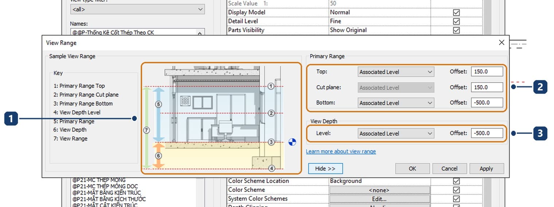Toggle the Detail Level checkbox
The image size is (554, 207).
[x=456, y=21]
